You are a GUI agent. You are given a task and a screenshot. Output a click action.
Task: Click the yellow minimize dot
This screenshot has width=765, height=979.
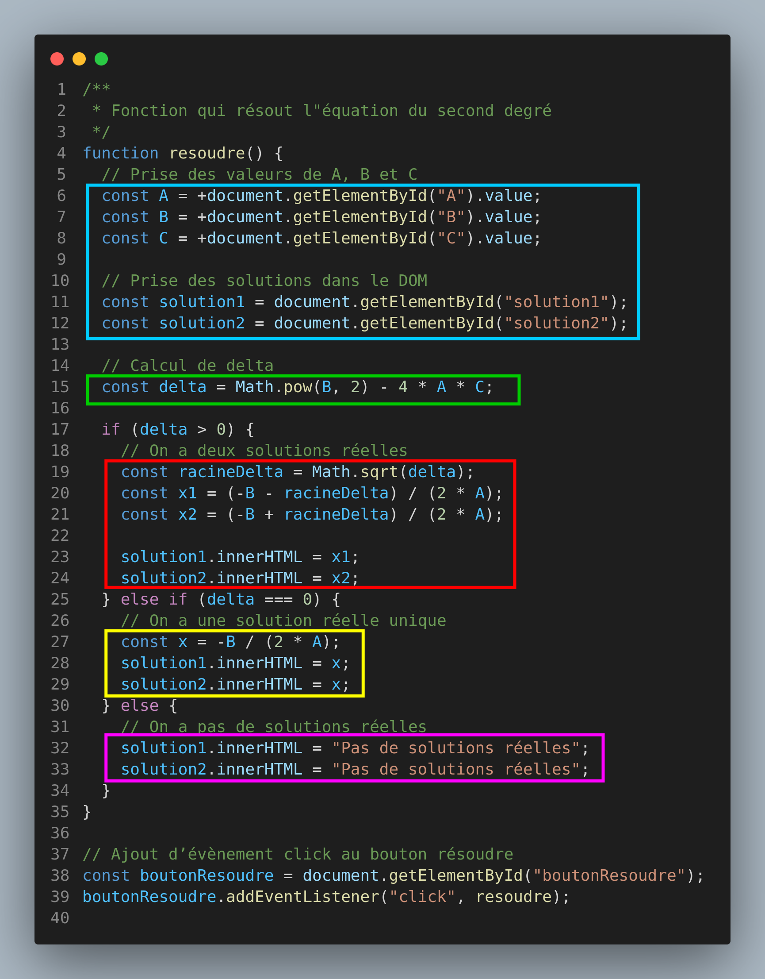click(x=79, y=59)
